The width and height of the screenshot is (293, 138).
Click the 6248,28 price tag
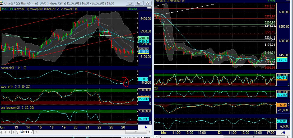point(143,38)
